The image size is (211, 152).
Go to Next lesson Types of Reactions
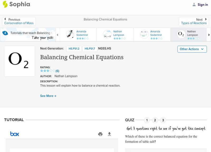tap(194, 21)
